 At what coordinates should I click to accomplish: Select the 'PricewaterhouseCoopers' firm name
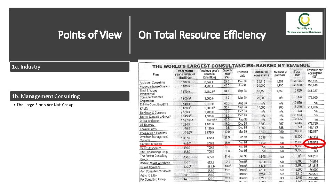point(154,86)
